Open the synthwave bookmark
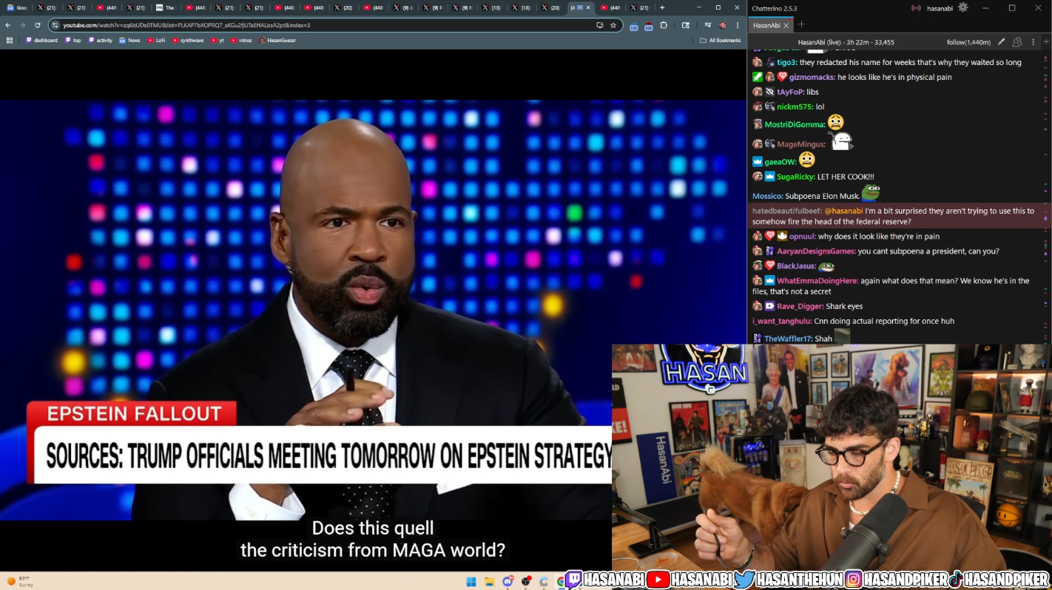Image resolution: width=1052 pixels, height=590 pixels. [x=188, y=41]
